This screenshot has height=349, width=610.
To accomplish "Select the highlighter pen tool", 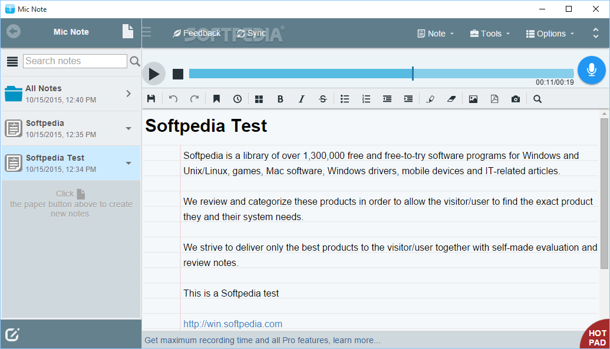I will [x=430, y=99].
